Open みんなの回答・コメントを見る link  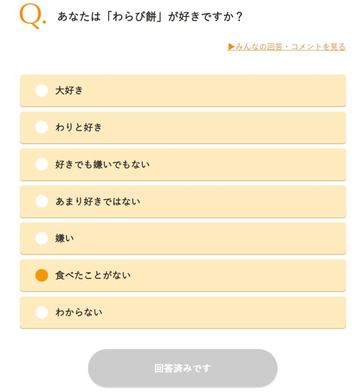click(287, 47)
